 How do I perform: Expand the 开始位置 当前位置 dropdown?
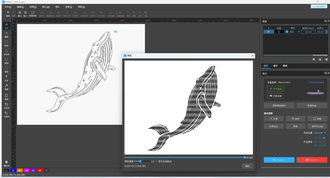pyautogui.click(x=320, y=133)
